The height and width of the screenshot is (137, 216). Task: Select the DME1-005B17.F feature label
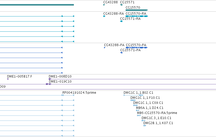[x=20, y=76]
